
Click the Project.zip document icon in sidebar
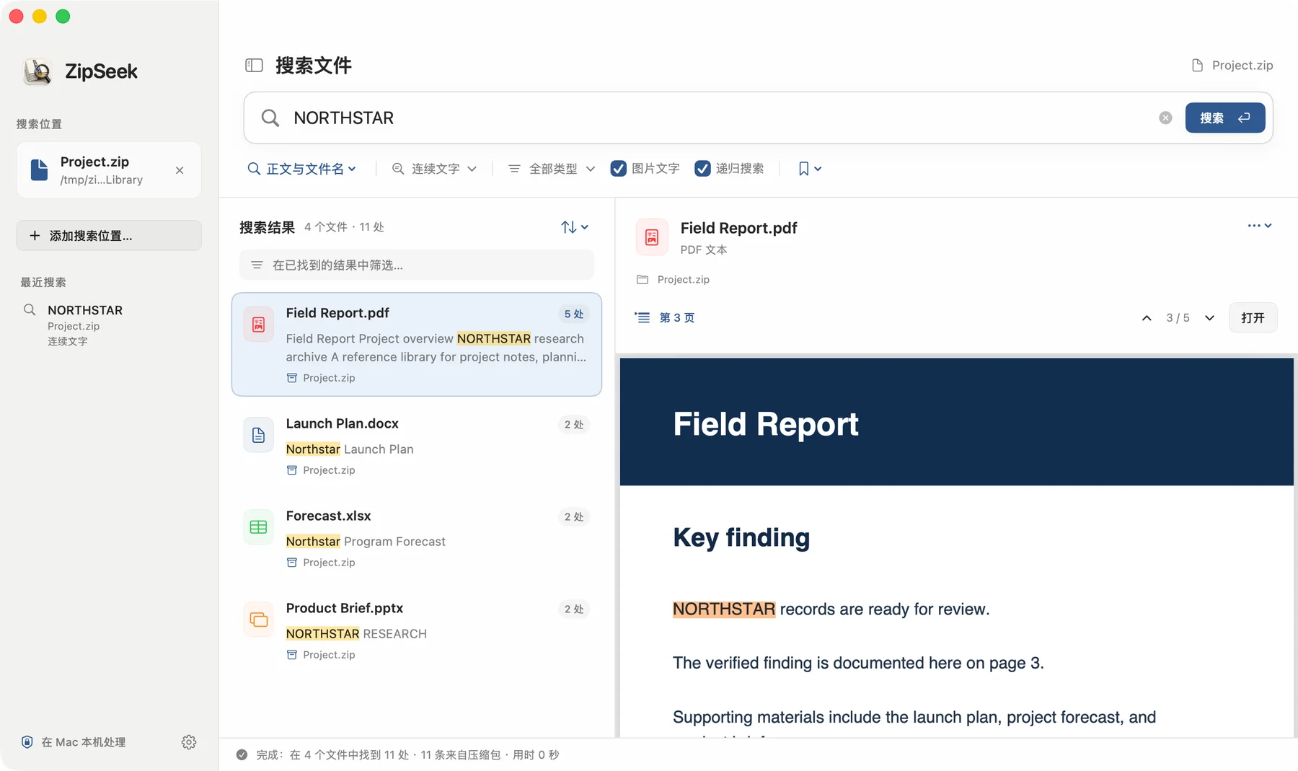tap(39, 170)
